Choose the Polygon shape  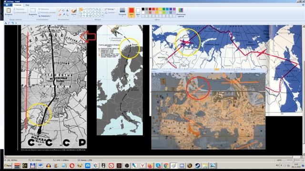point(97,9)
